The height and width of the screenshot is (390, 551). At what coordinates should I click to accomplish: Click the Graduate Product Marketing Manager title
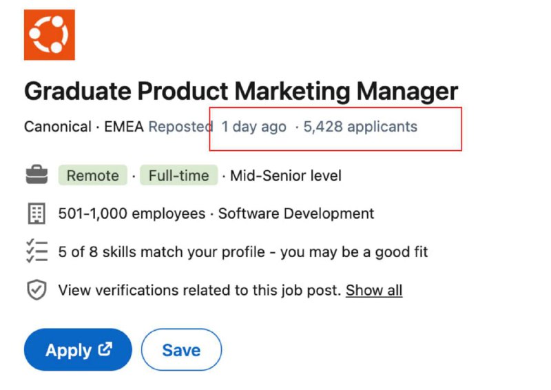click(x=241, y=92)
